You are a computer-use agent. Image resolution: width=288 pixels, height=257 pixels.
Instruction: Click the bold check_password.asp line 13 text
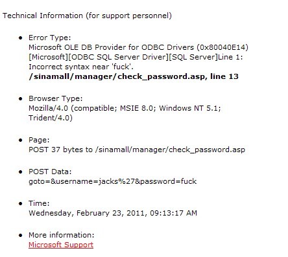134,76
